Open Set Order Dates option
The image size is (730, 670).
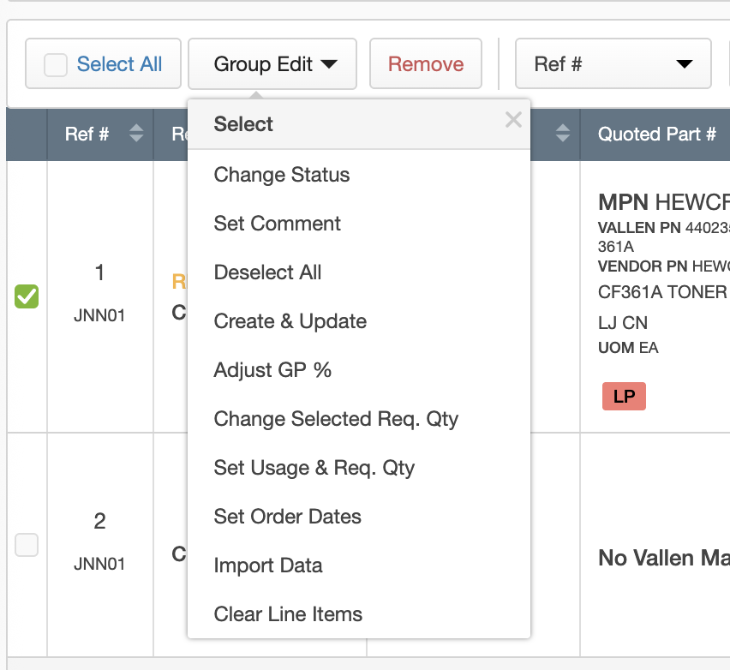288,517
